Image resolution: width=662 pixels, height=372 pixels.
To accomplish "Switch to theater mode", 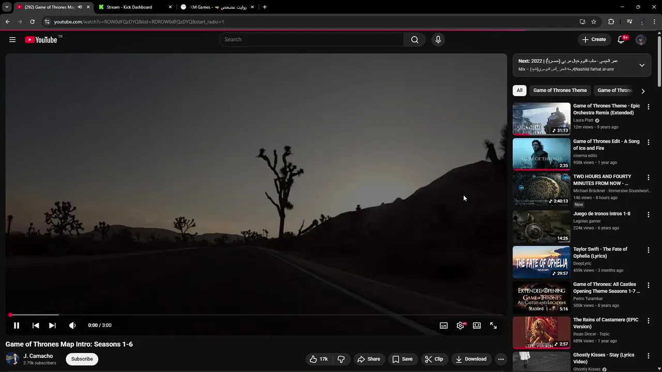I will [477, 326].
